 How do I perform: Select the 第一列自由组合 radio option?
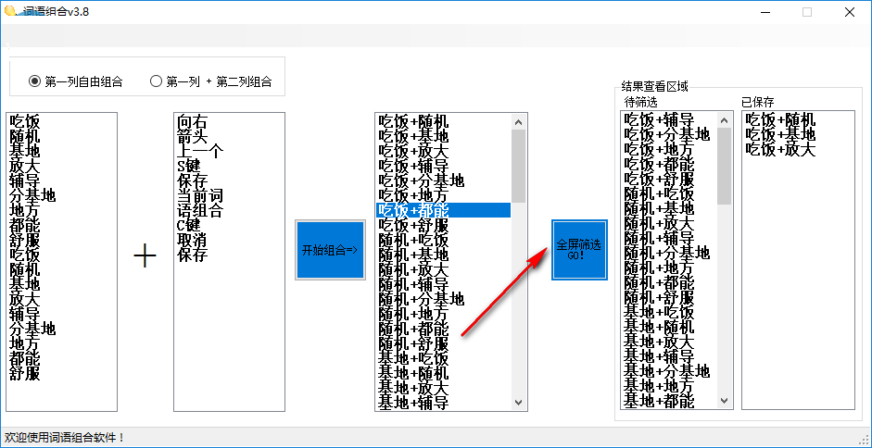(x=76, y=81)
